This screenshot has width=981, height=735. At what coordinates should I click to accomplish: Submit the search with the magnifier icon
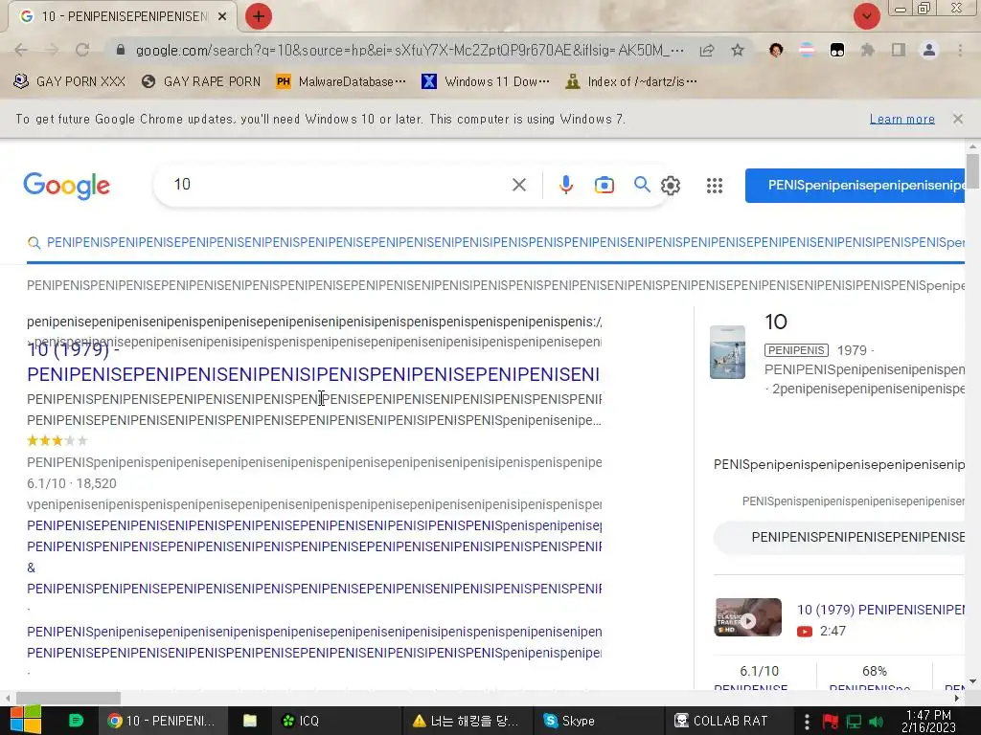tap(641, 185)
